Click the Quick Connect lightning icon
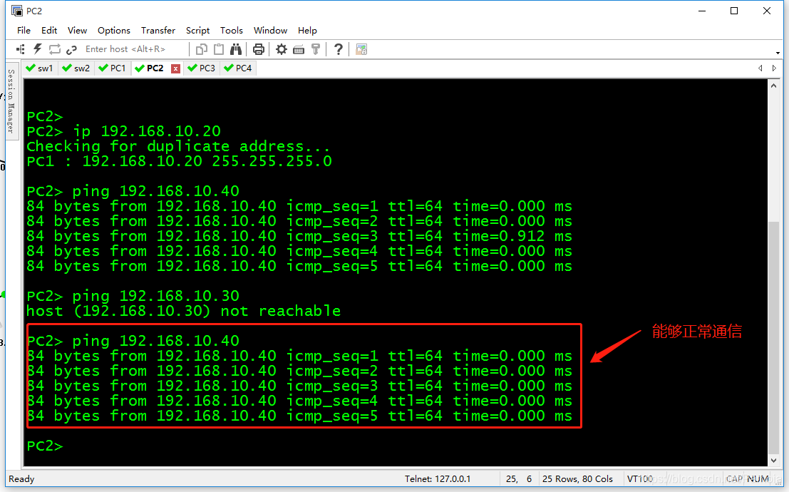This screenshot has height=492, width=789. pos(37,49)
